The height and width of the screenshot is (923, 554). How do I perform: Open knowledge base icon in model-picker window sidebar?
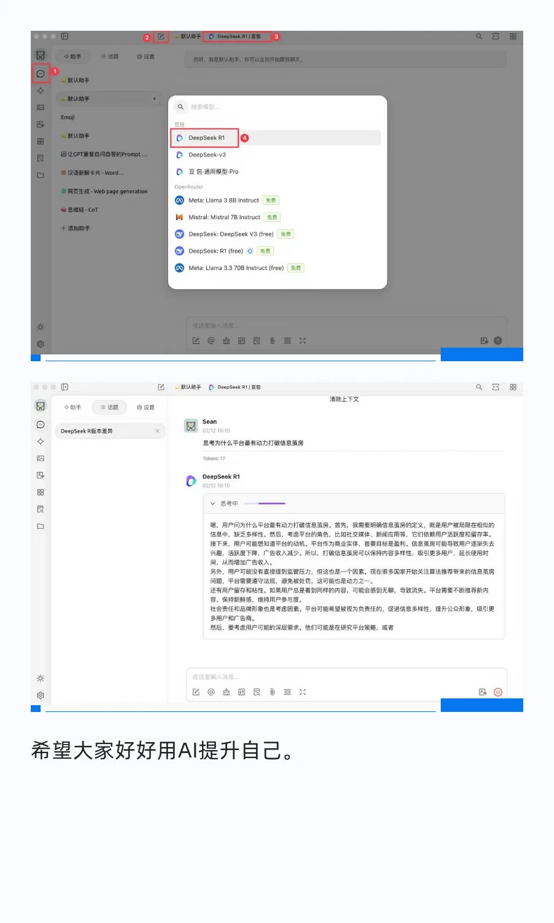[x=40, y=158]
